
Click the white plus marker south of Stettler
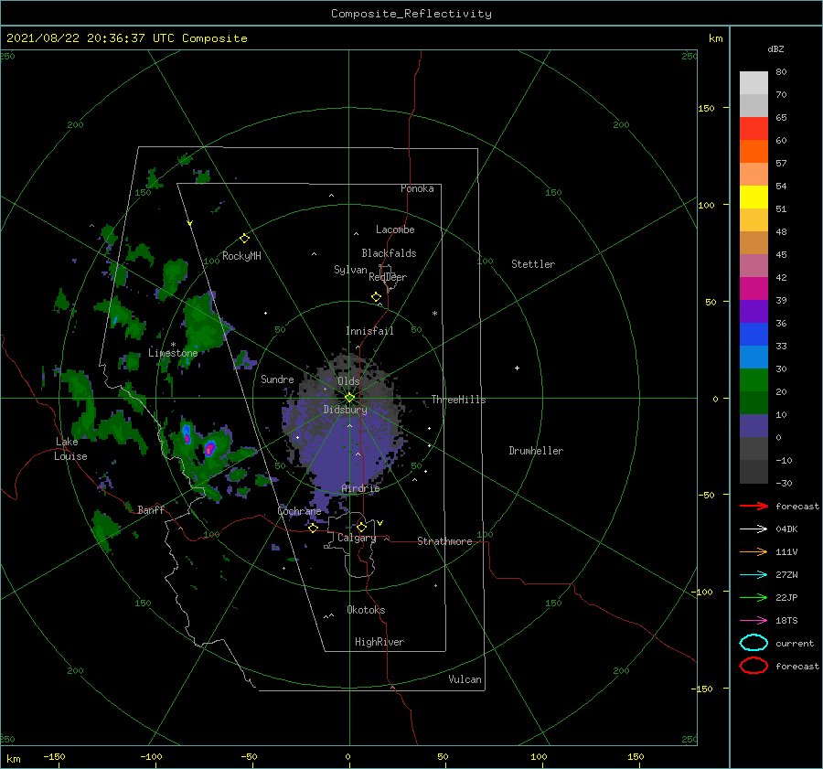517,368
